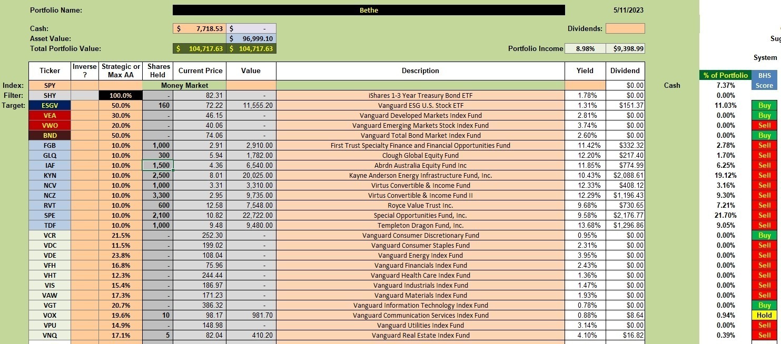Viewport: 781px width, 344px height.
Task: Click the BHS Score header cell
Action: point(765,80)
